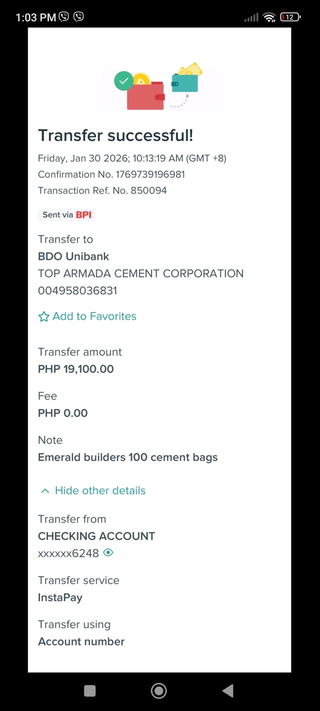
Task: Open recent apps with square button
Action: point(90,691)
